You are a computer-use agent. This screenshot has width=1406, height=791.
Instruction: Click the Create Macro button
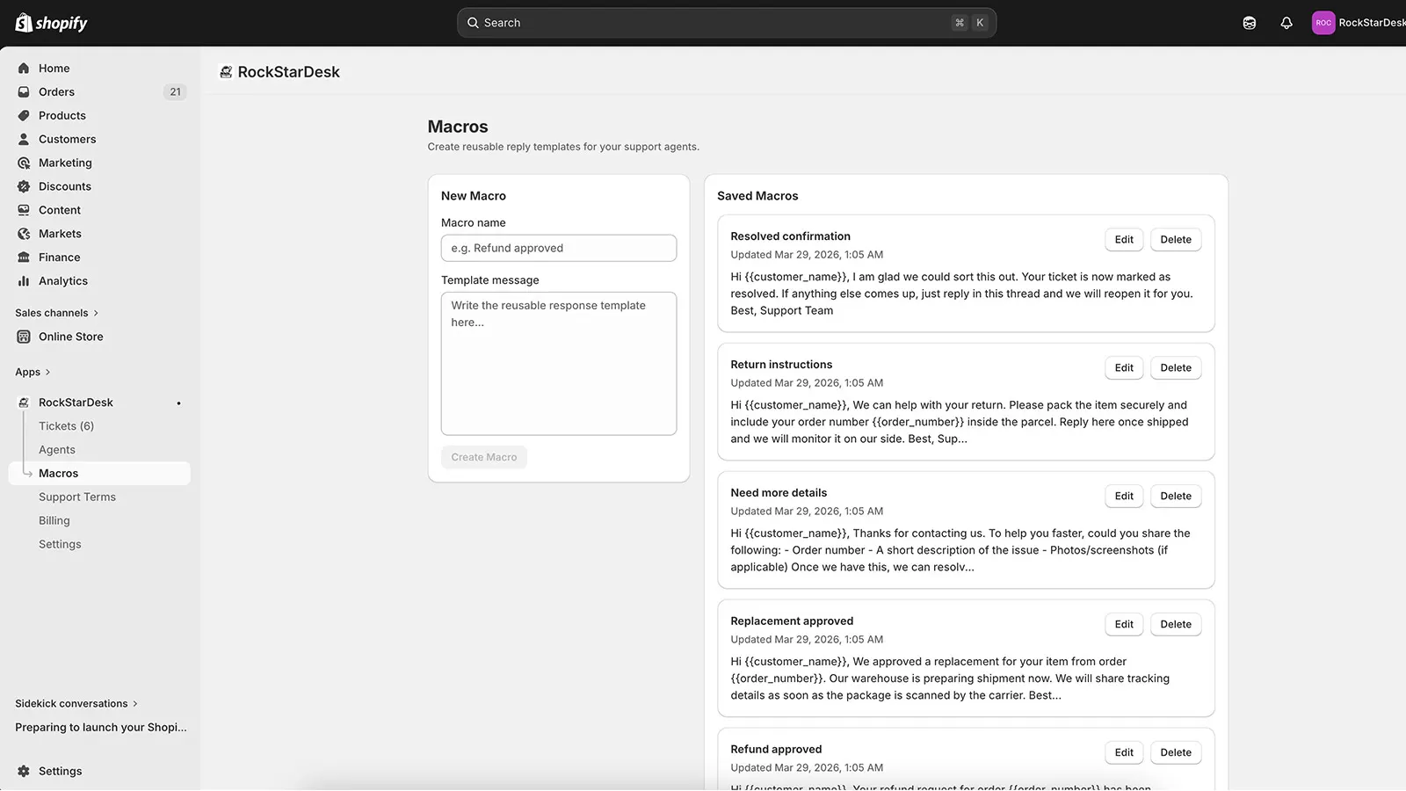click(484, 458)
